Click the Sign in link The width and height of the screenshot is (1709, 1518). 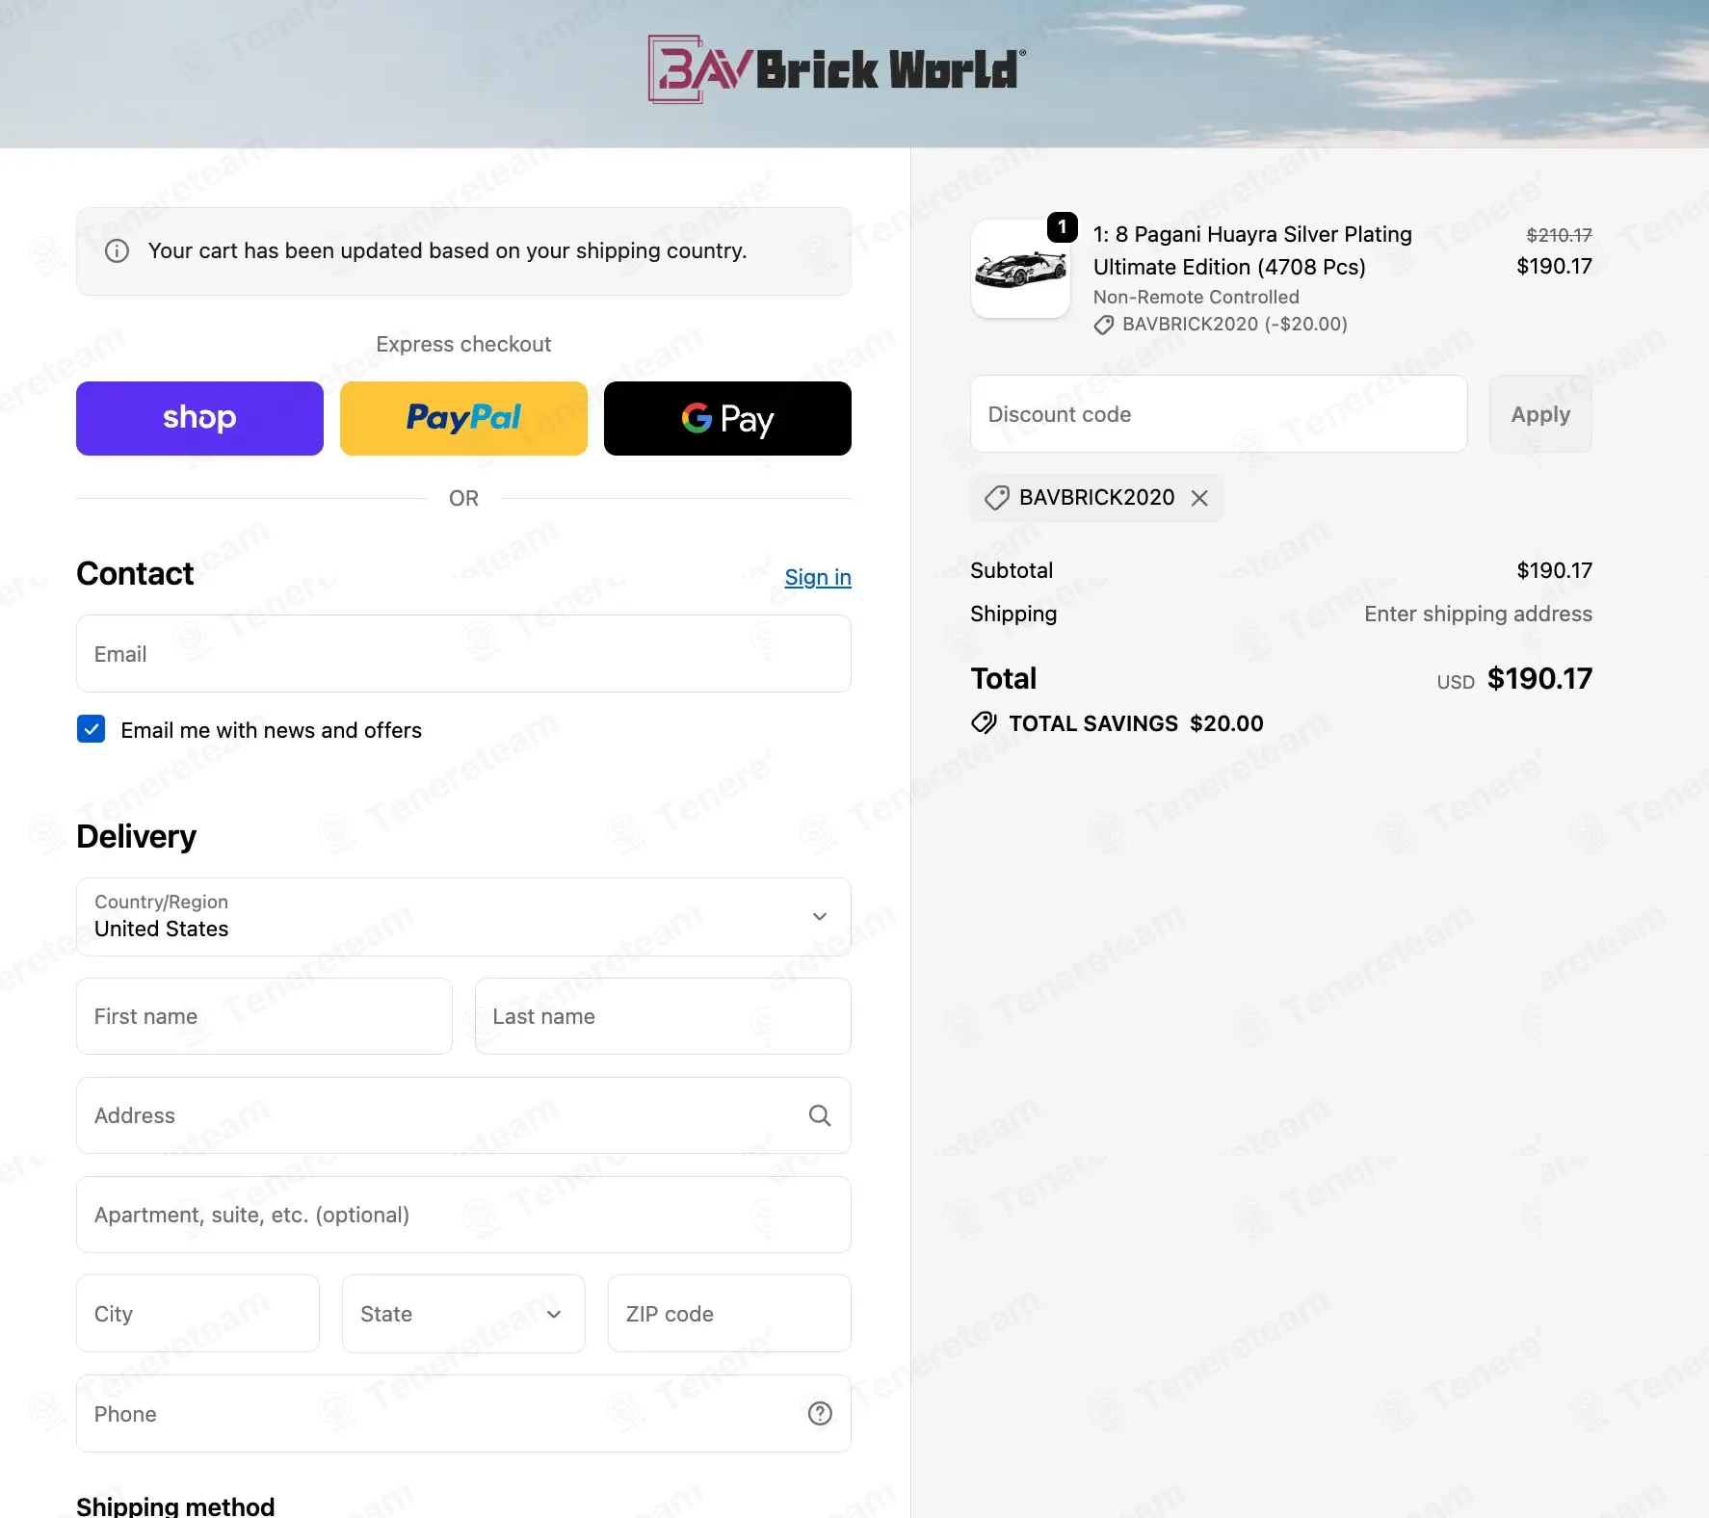(x=817, y=577)
